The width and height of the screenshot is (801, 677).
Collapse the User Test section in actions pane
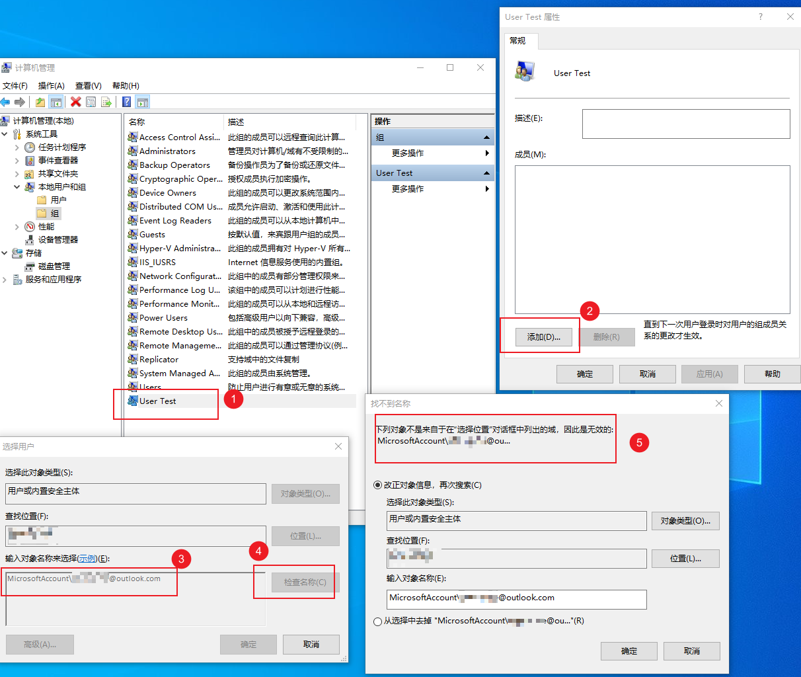(x=487, y=173)
